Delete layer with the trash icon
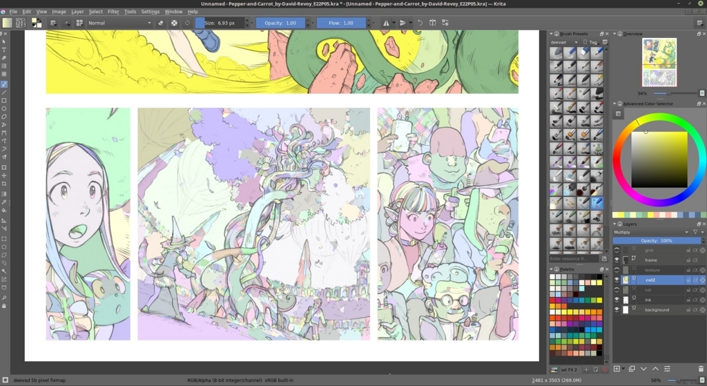 [x=701, y=369]
